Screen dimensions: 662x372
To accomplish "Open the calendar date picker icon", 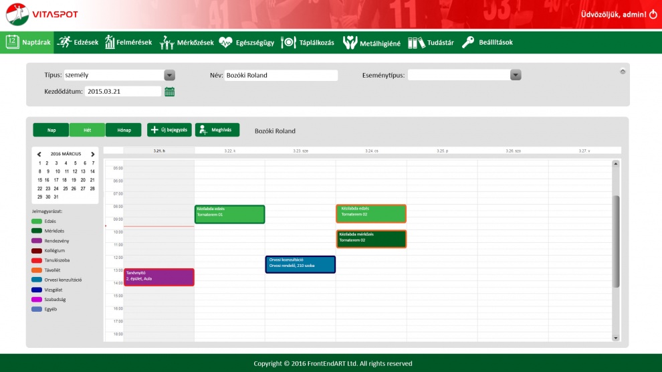I will (170, 92).
